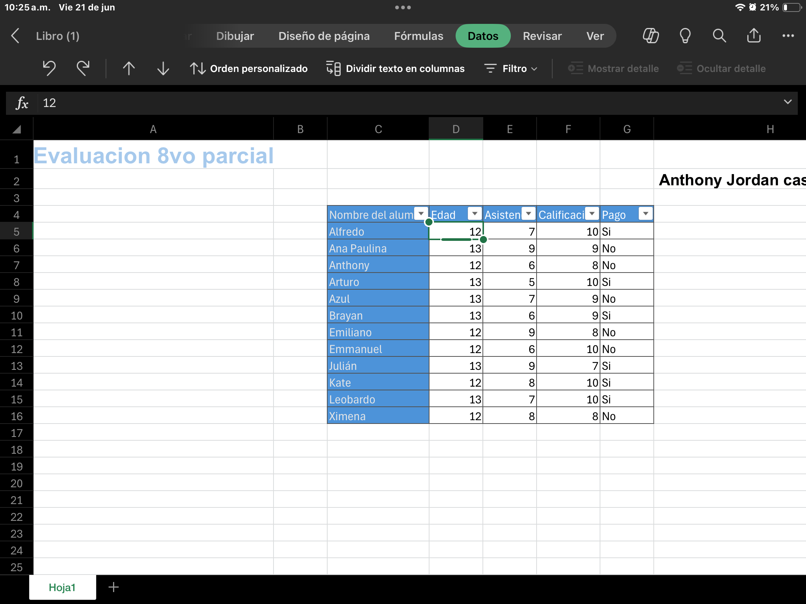Tap the lightbulb Tell Me icon
This screenshot has height=604, width=806.
pos(685,36)
